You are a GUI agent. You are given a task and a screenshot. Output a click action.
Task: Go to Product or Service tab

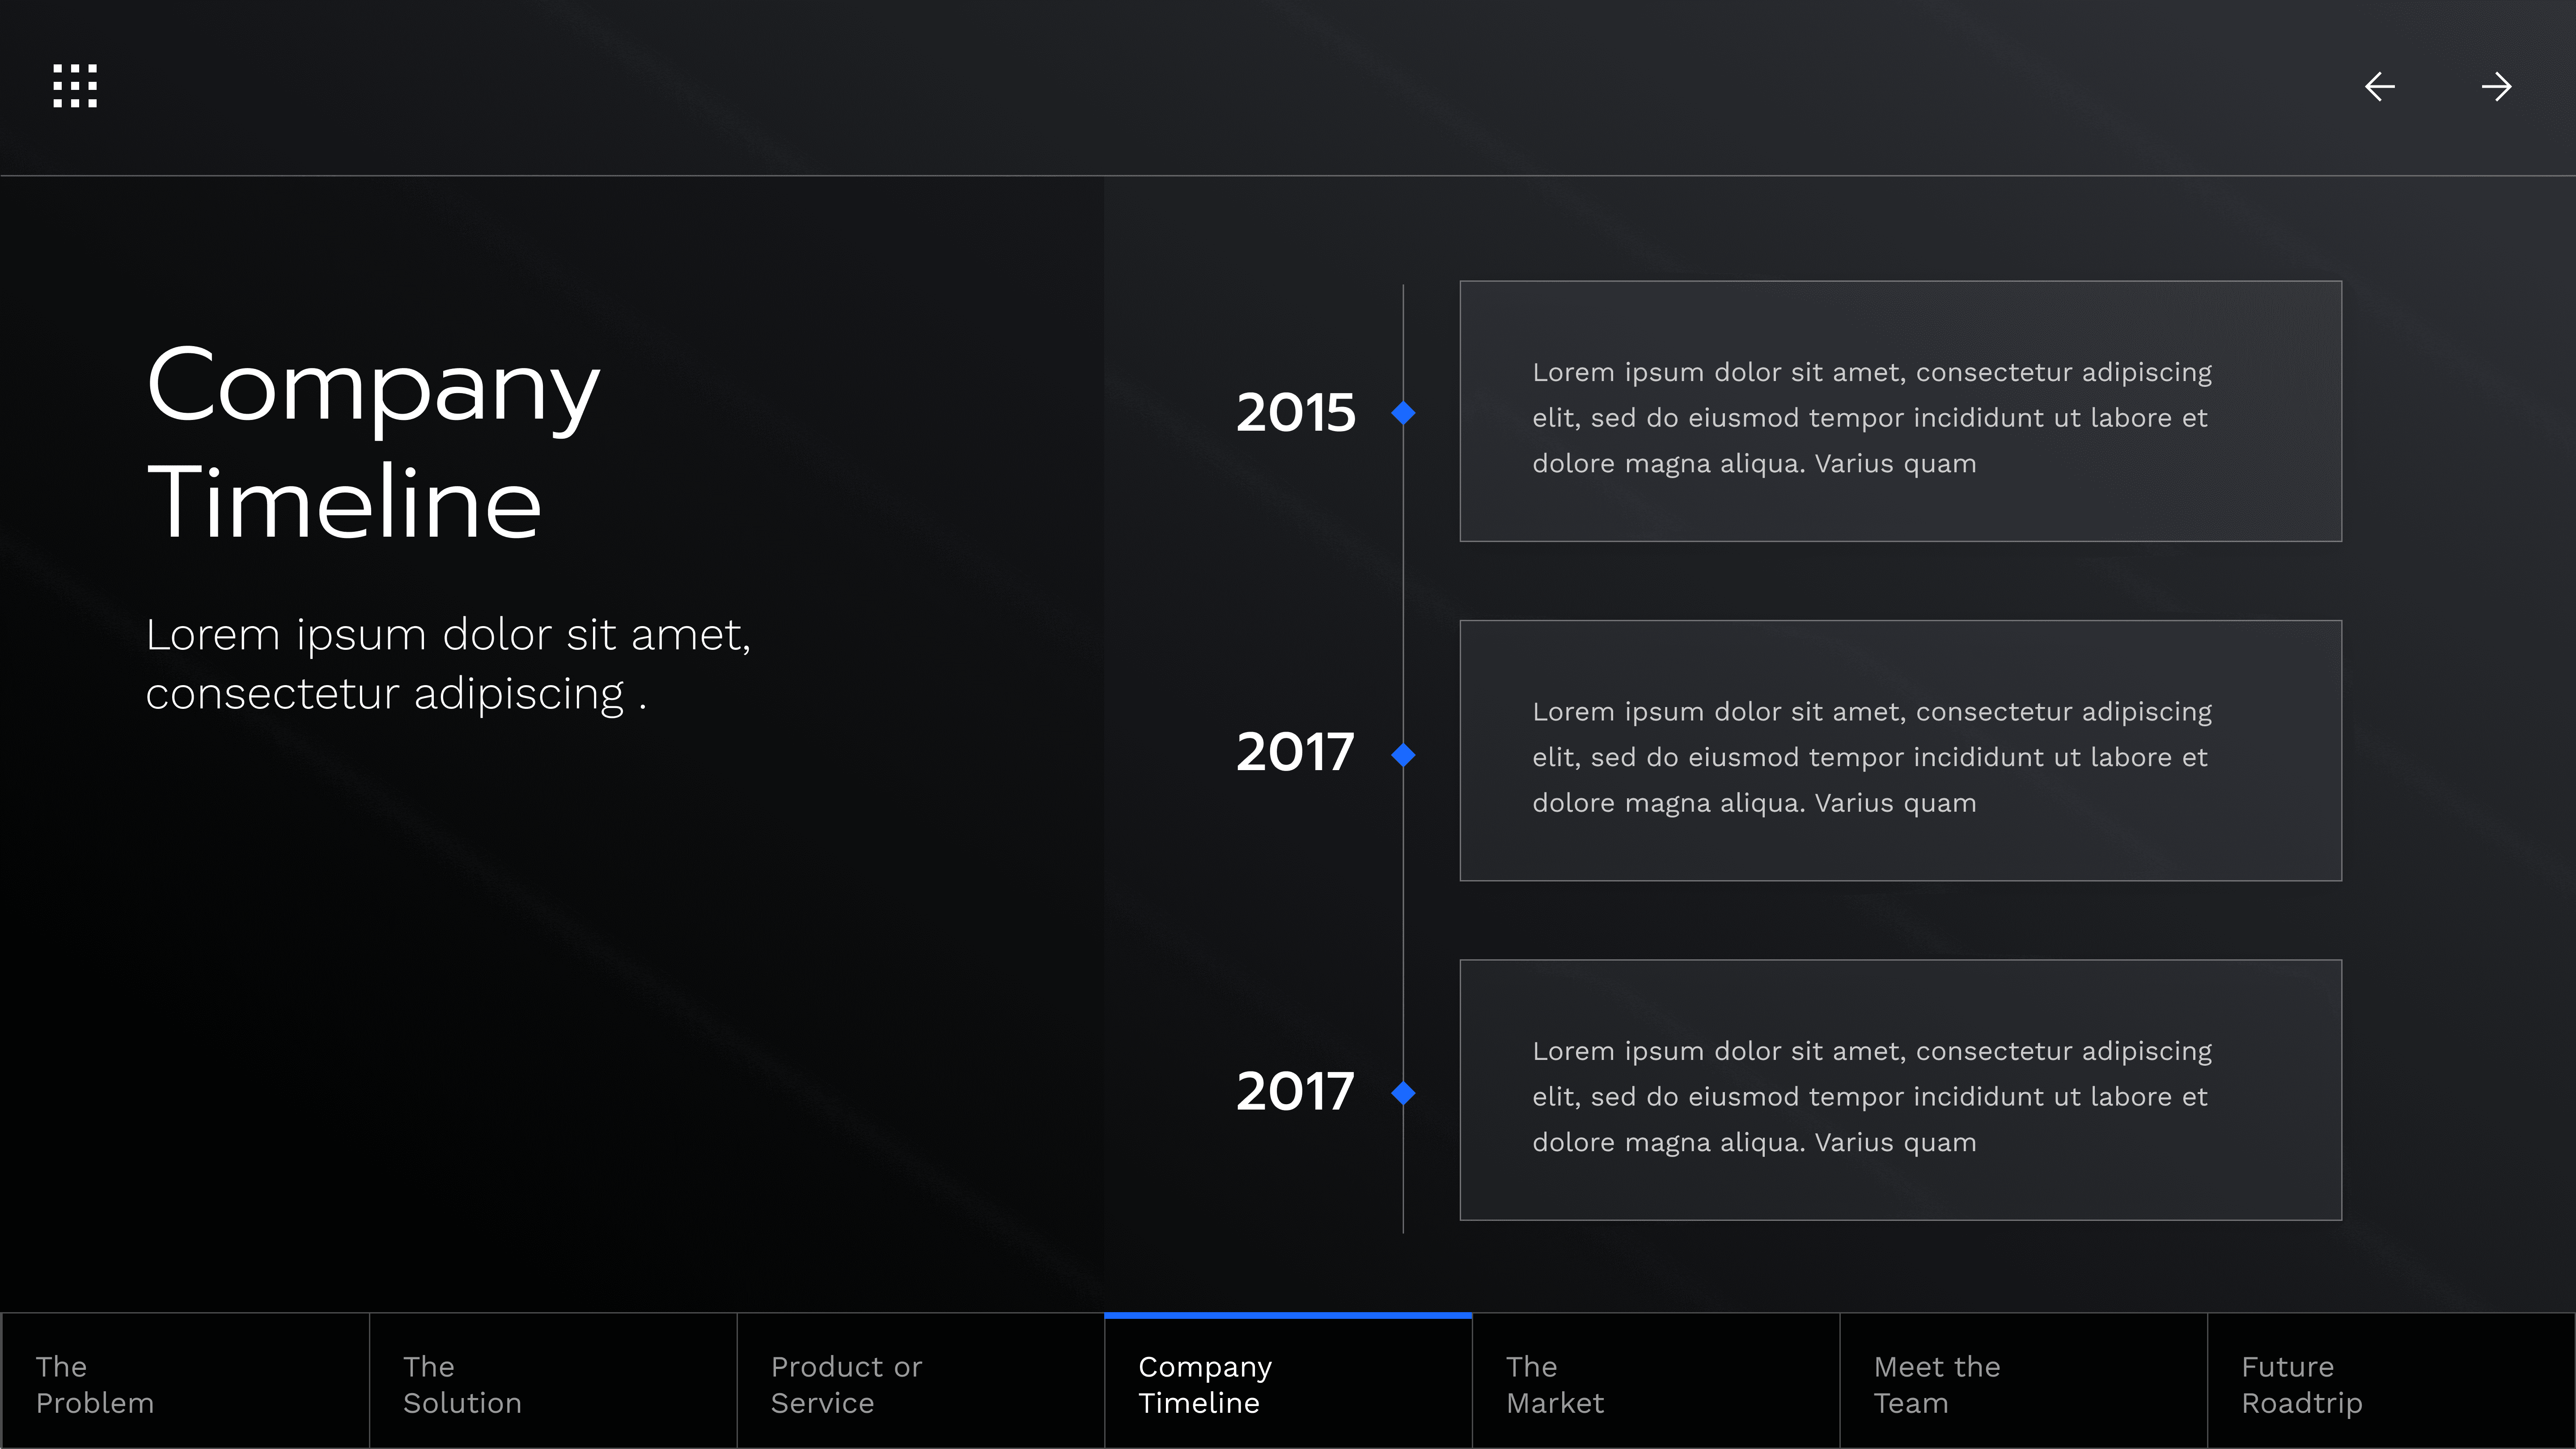[921, 1382]
